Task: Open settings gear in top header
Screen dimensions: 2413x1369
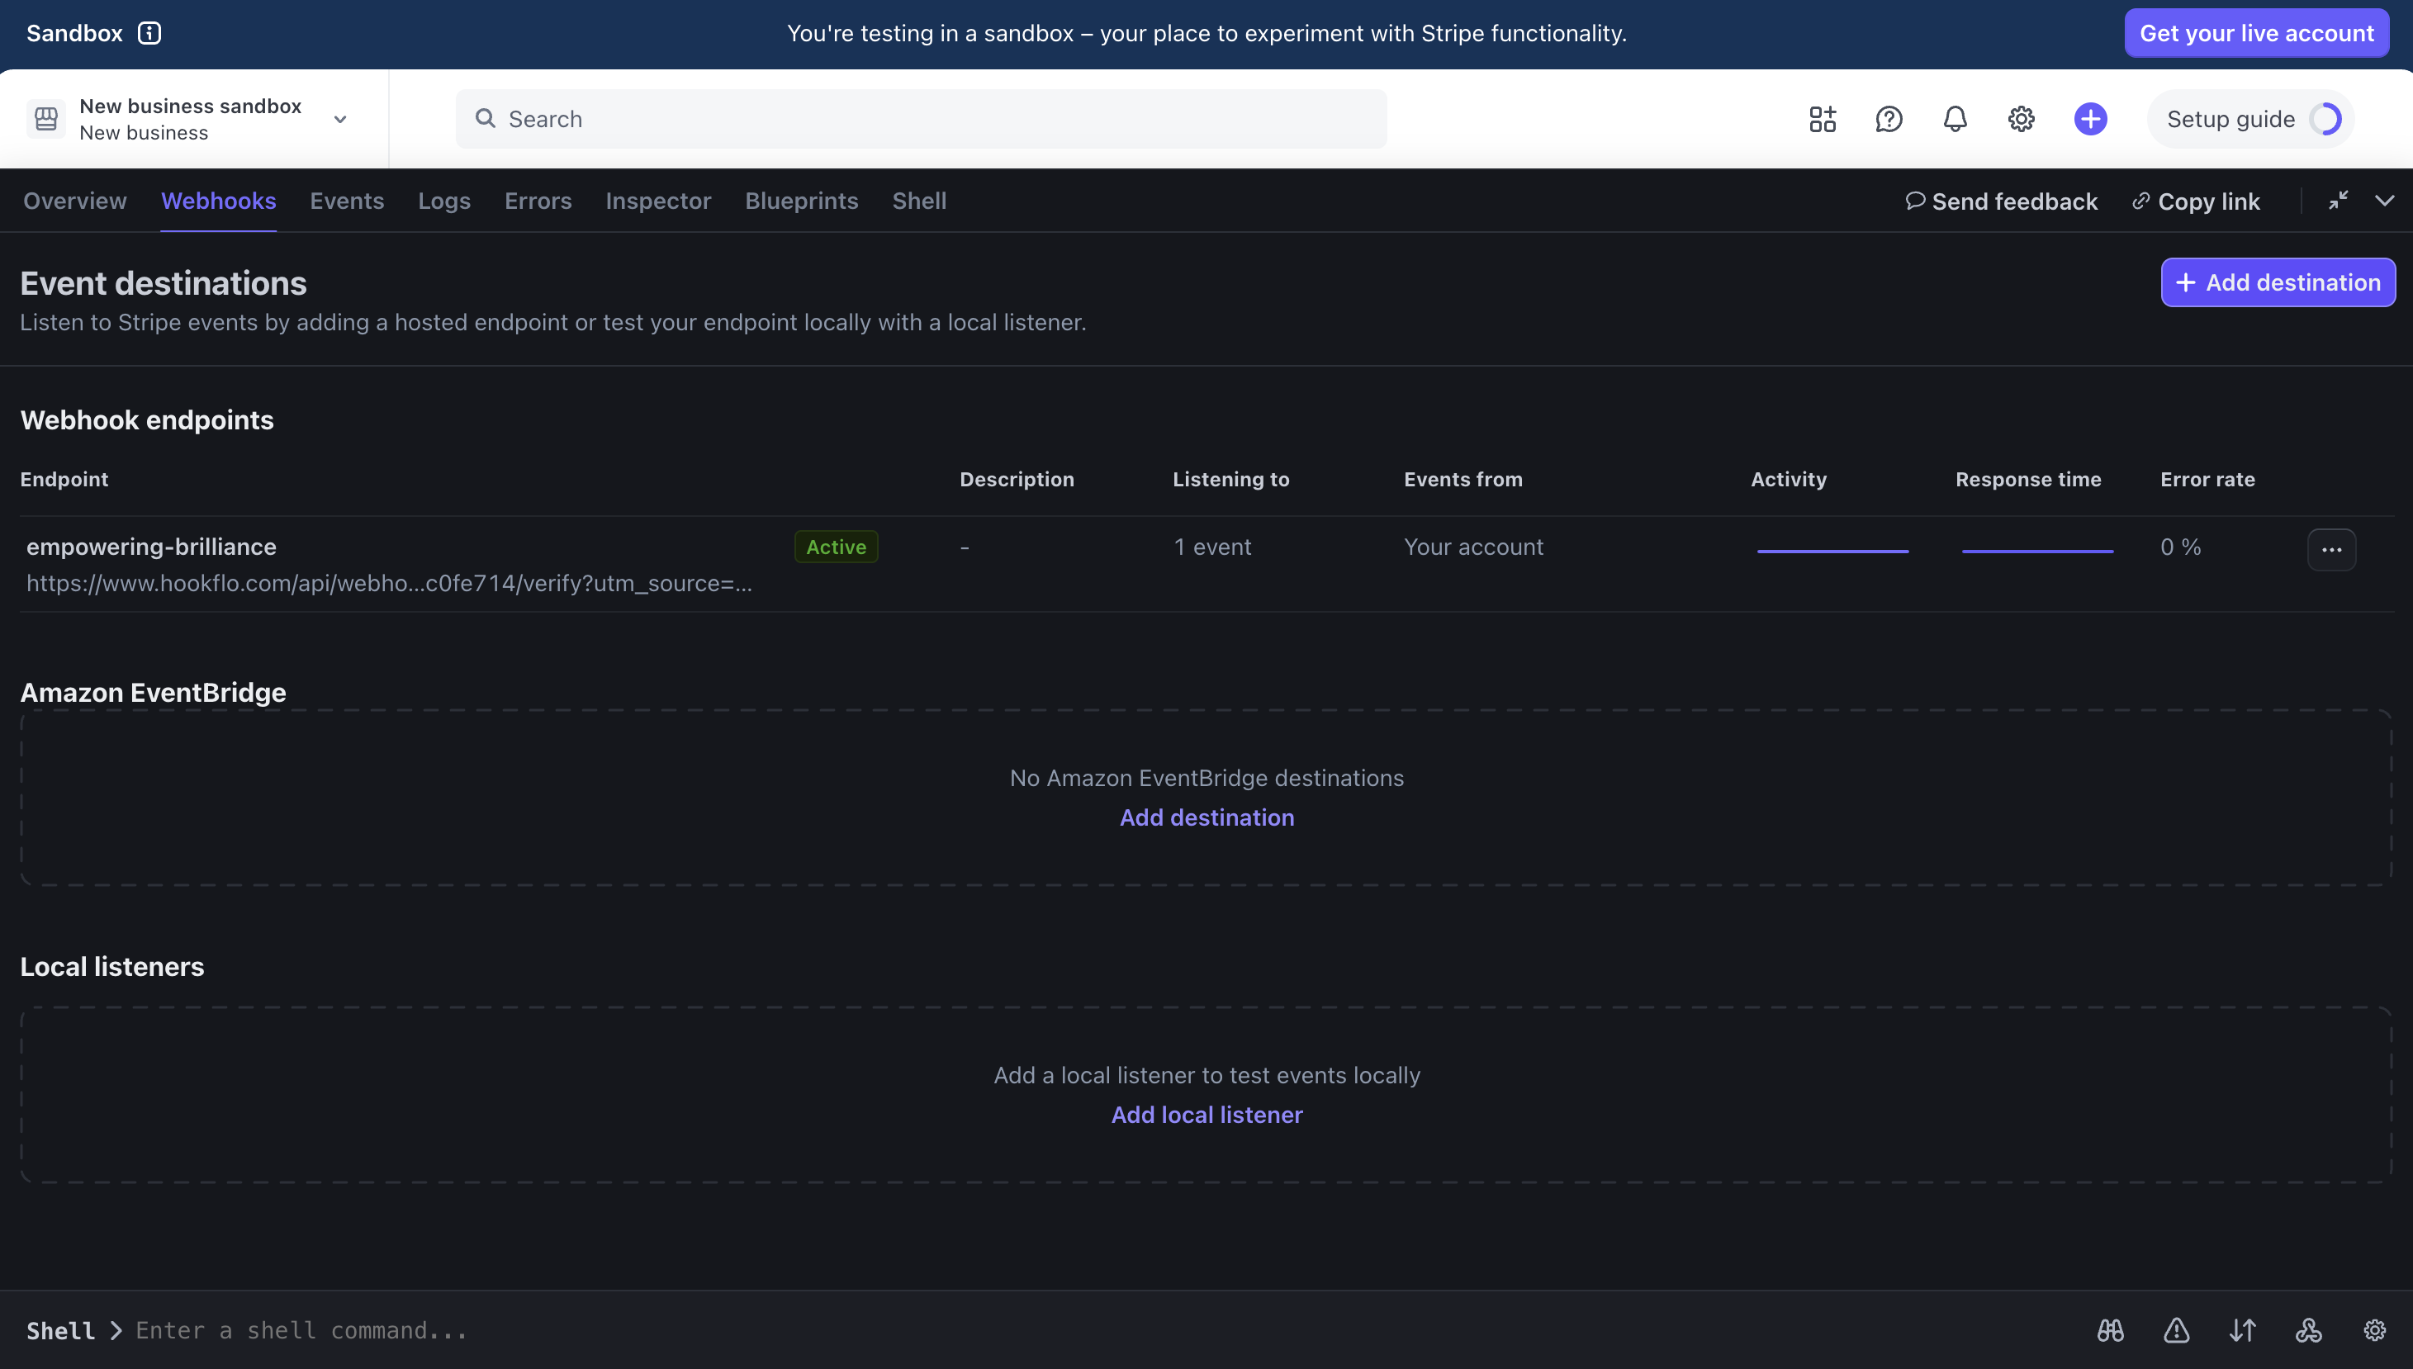Action: (x=2021, y=120)
